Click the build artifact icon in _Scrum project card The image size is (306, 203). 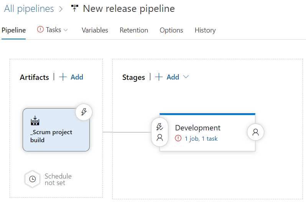click(x=35, y=120)
